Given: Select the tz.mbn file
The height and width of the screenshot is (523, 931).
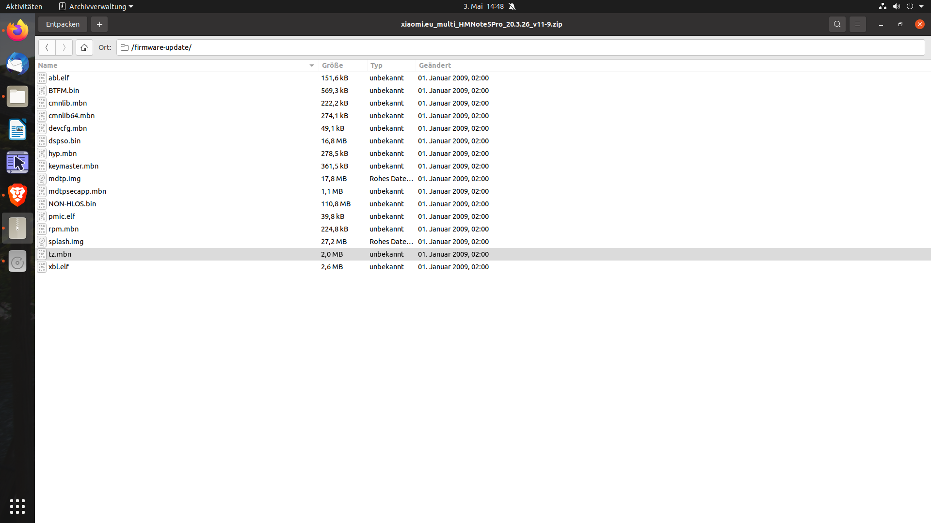Looking at the screenshot, I should [x=483, y=254].
